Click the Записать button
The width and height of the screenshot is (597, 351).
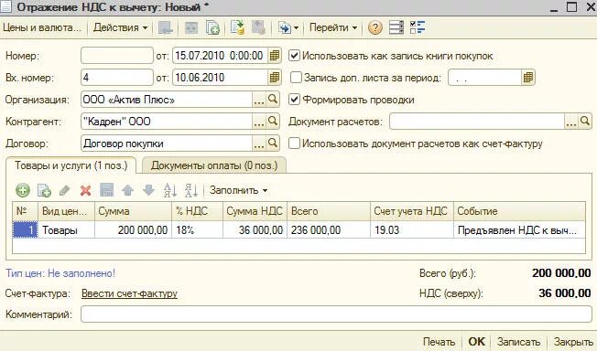pos(518,342)
